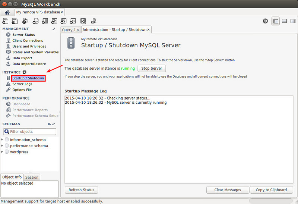Expand the information_schema tree node

2,139
